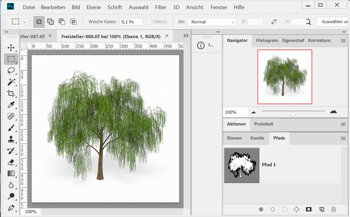
Task: Click the Auswählen und maskieren button
Action: [333, 22]
